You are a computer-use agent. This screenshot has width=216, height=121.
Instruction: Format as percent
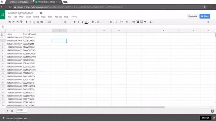(x=30, y=22)
